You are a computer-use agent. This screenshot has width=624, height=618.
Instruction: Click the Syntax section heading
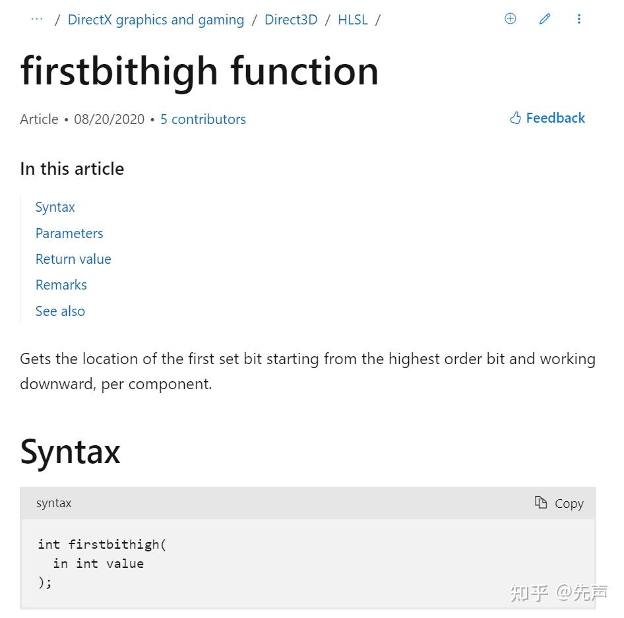coord(71,452)
